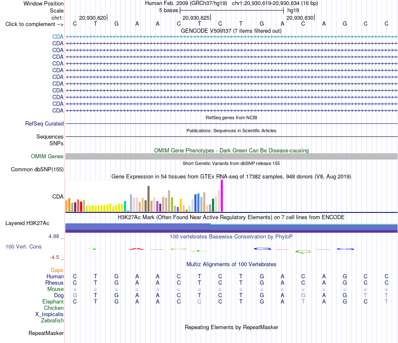This screenshot has width=398, height=343.
Task: Click the Mouse alignment row label
Action: [55, 289]
